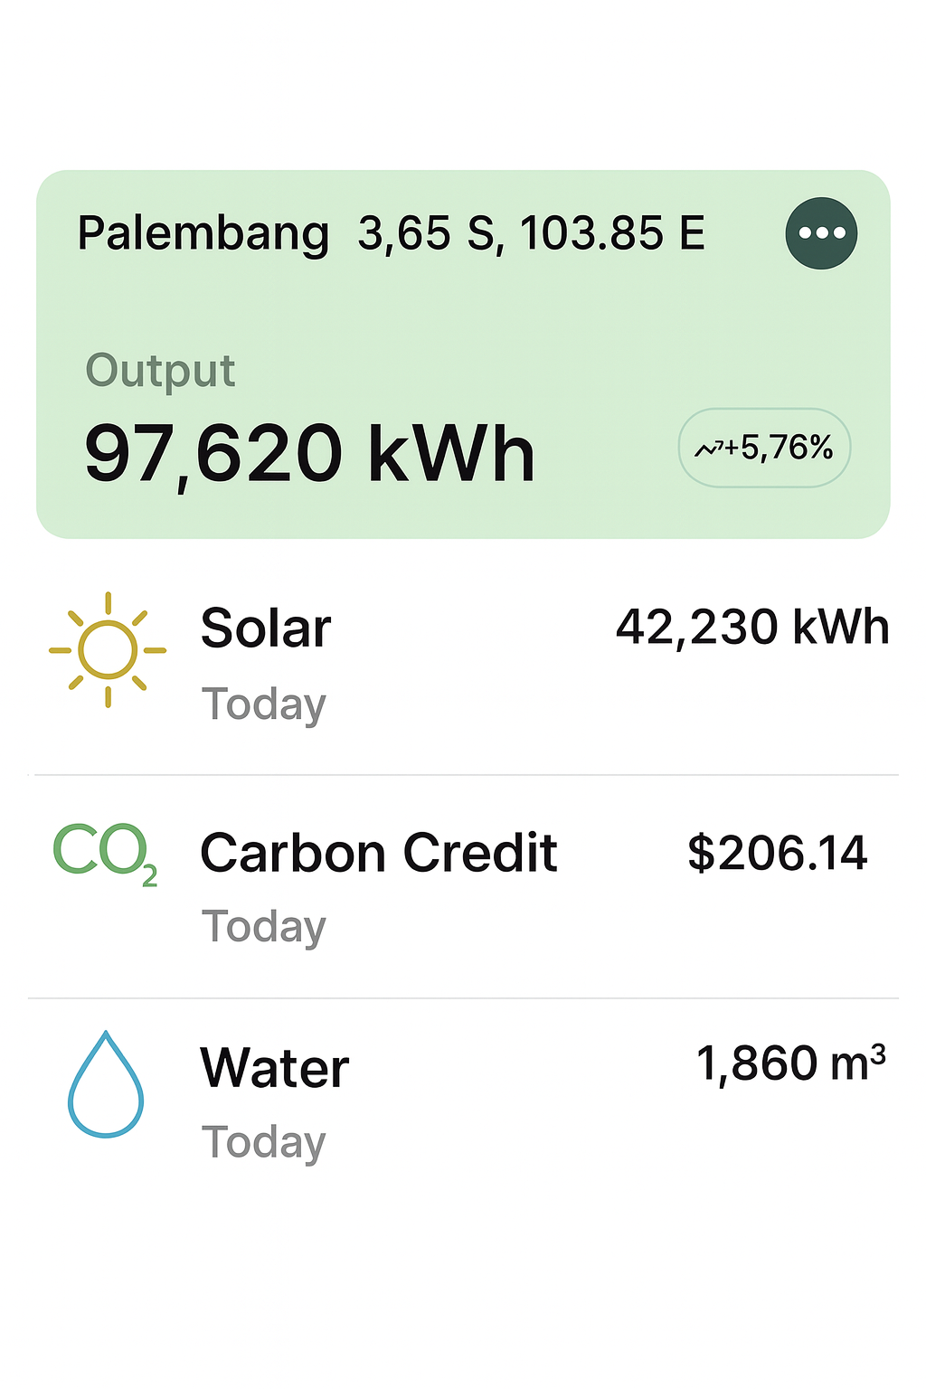
Task: Click the Output label
Action: (160, 371)
